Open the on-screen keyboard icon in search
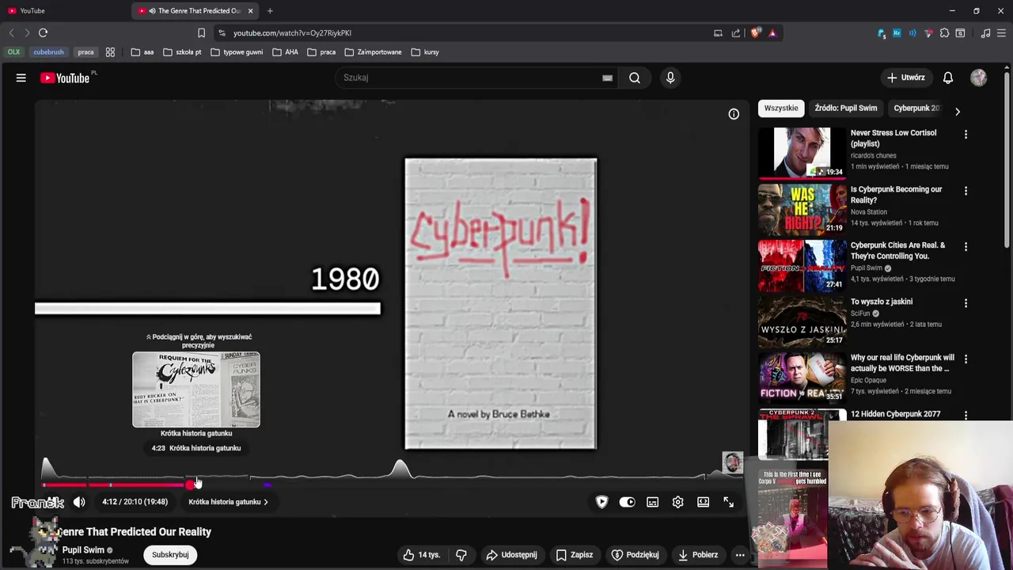The width and height of the screenshot is (1013, 570). (607, 78)
